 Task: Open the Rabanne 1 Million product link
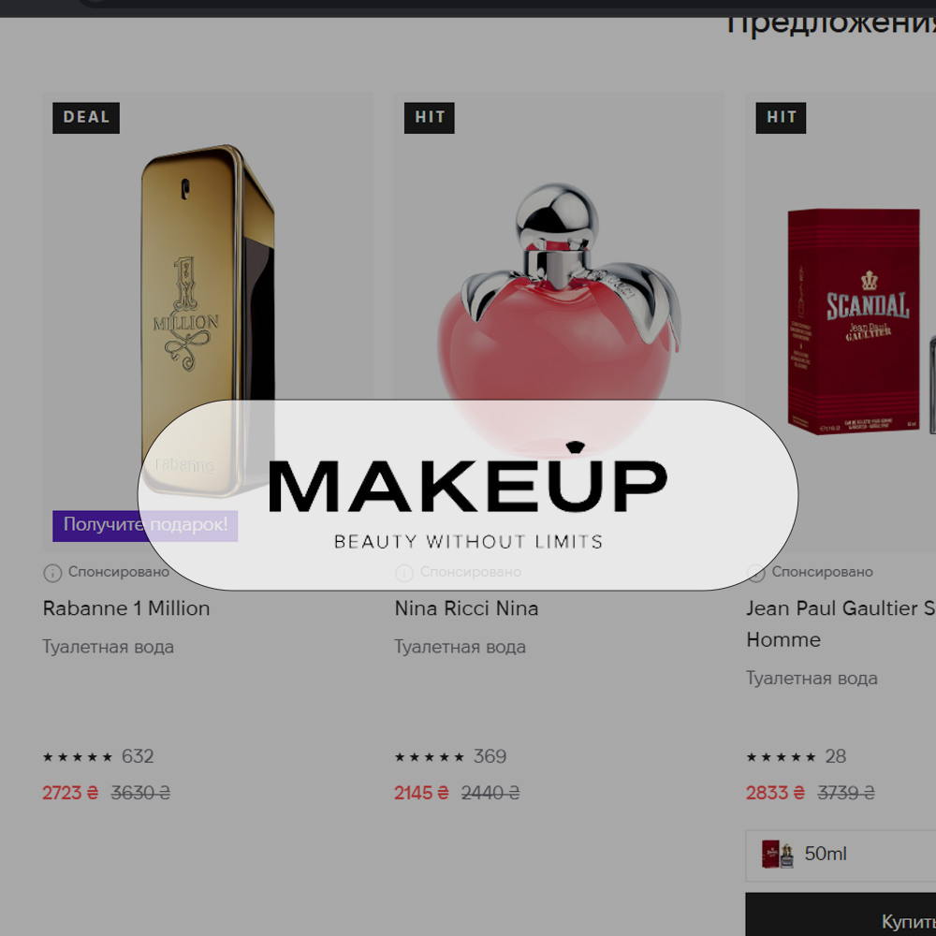(126, 608)
